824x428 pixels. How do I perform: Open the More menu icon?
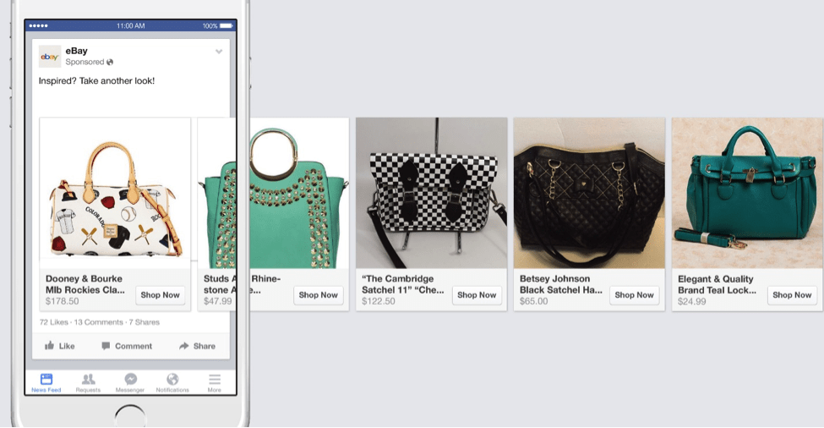[215, 382]
